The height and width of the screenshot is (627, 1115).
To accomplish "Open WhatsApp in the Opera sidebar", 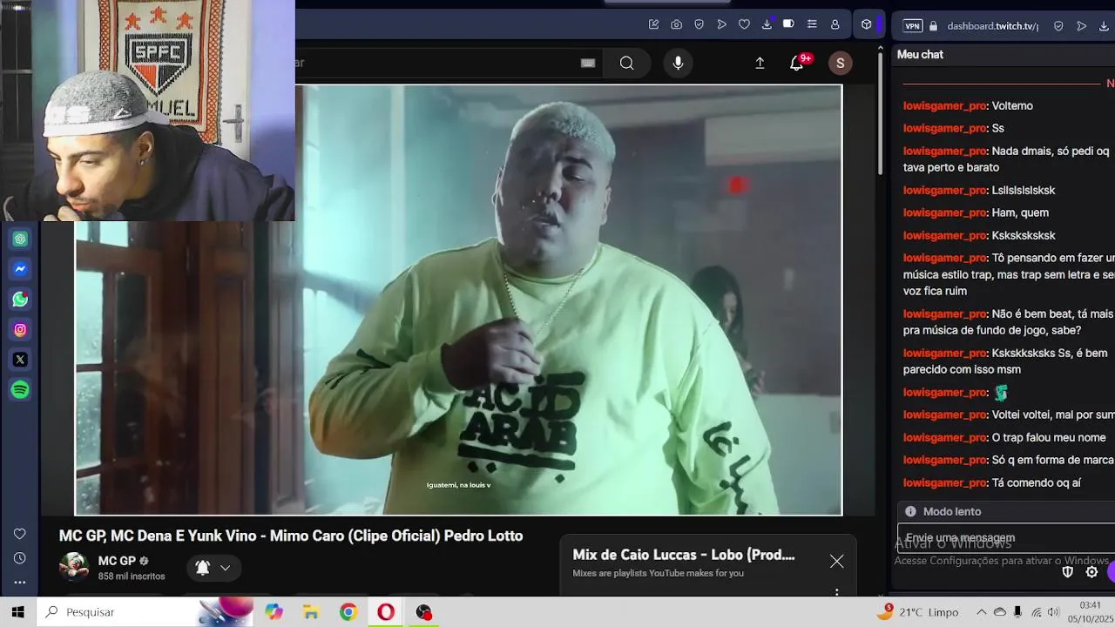I will [20, 300].
